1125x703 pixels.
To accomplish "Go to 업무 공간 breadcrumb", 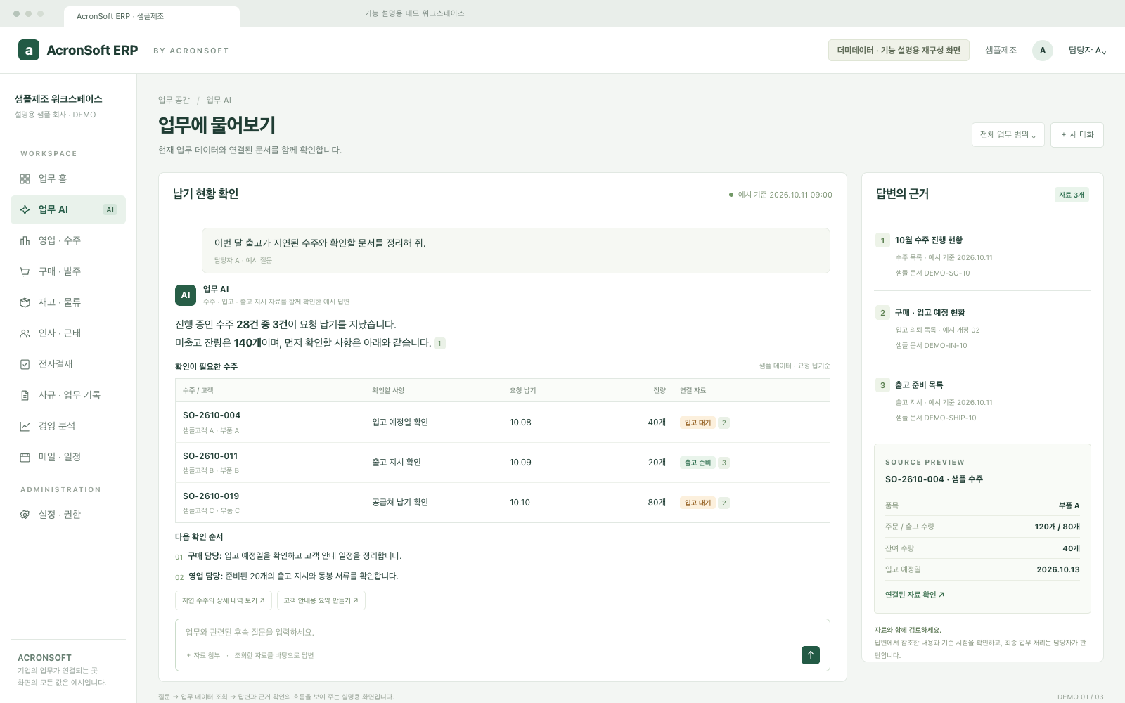I will [x=174, y=101].
